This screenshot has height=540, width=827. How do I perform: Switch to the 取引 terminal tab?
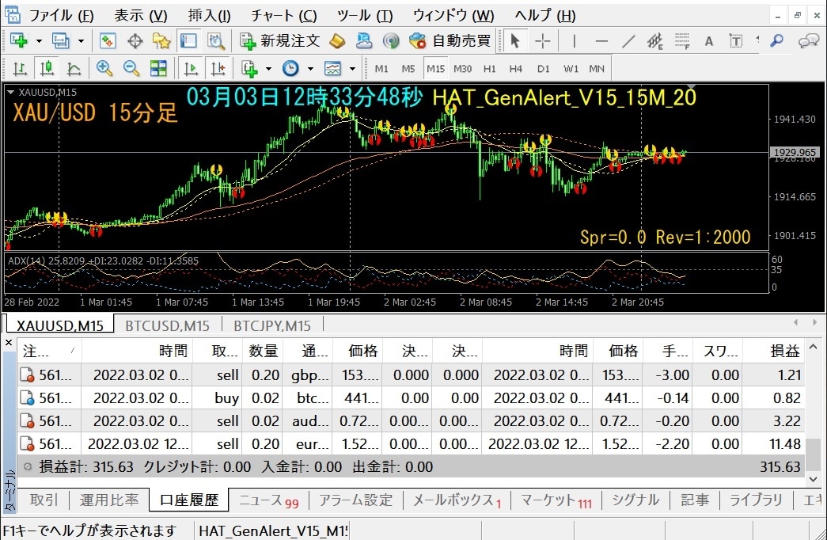(x=44, y=500)
